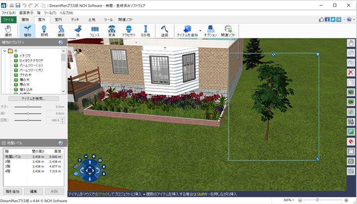Click the red X delete icon in right sidebar
The width and height of the screenshot is (357, 204).
coord(351,73)
